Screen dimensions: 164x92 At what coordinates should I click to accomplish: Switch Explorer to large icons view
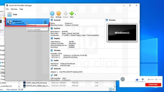point(114,89)
